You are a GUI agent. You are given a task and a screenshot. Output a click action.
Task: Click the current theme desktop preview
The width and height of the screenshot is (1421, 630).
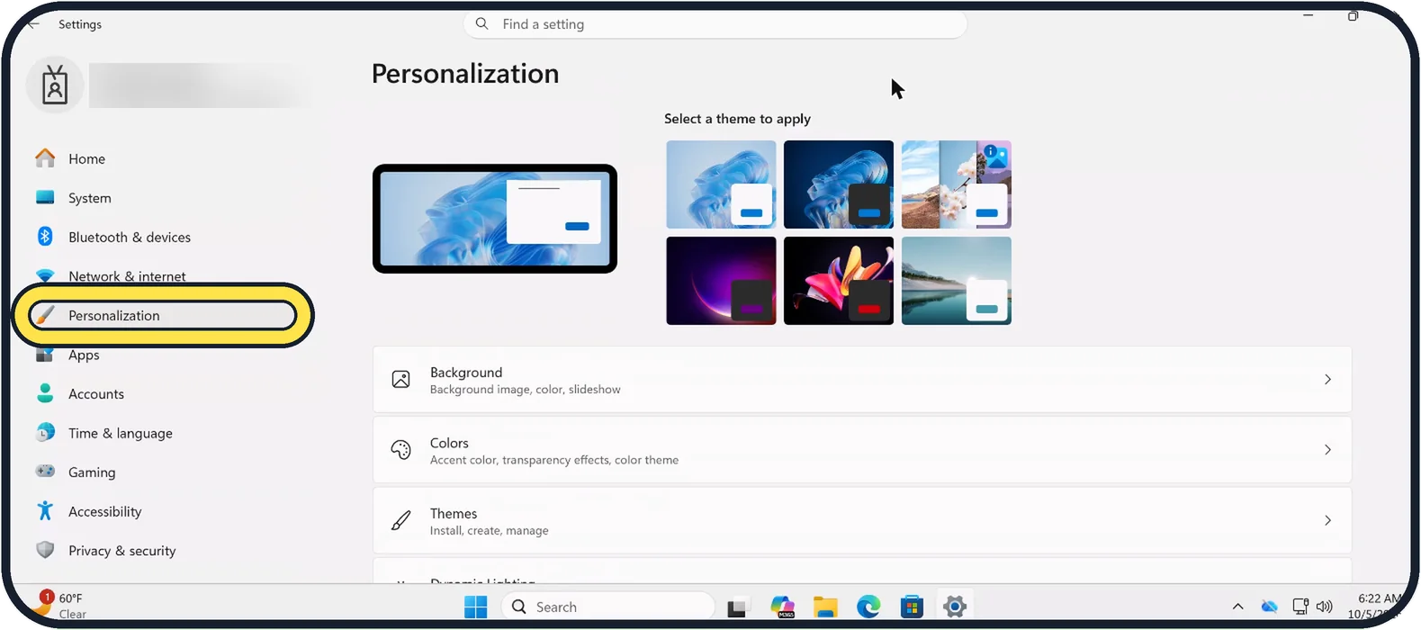point(495,219)
